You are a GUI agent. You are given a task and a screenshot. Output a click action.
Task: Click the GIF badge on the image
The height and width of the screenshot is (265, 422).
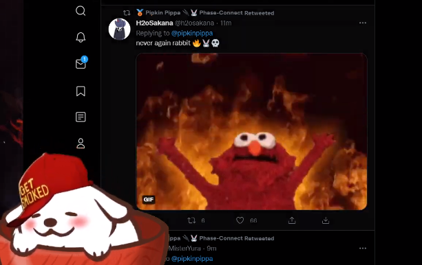coord(149,200)
